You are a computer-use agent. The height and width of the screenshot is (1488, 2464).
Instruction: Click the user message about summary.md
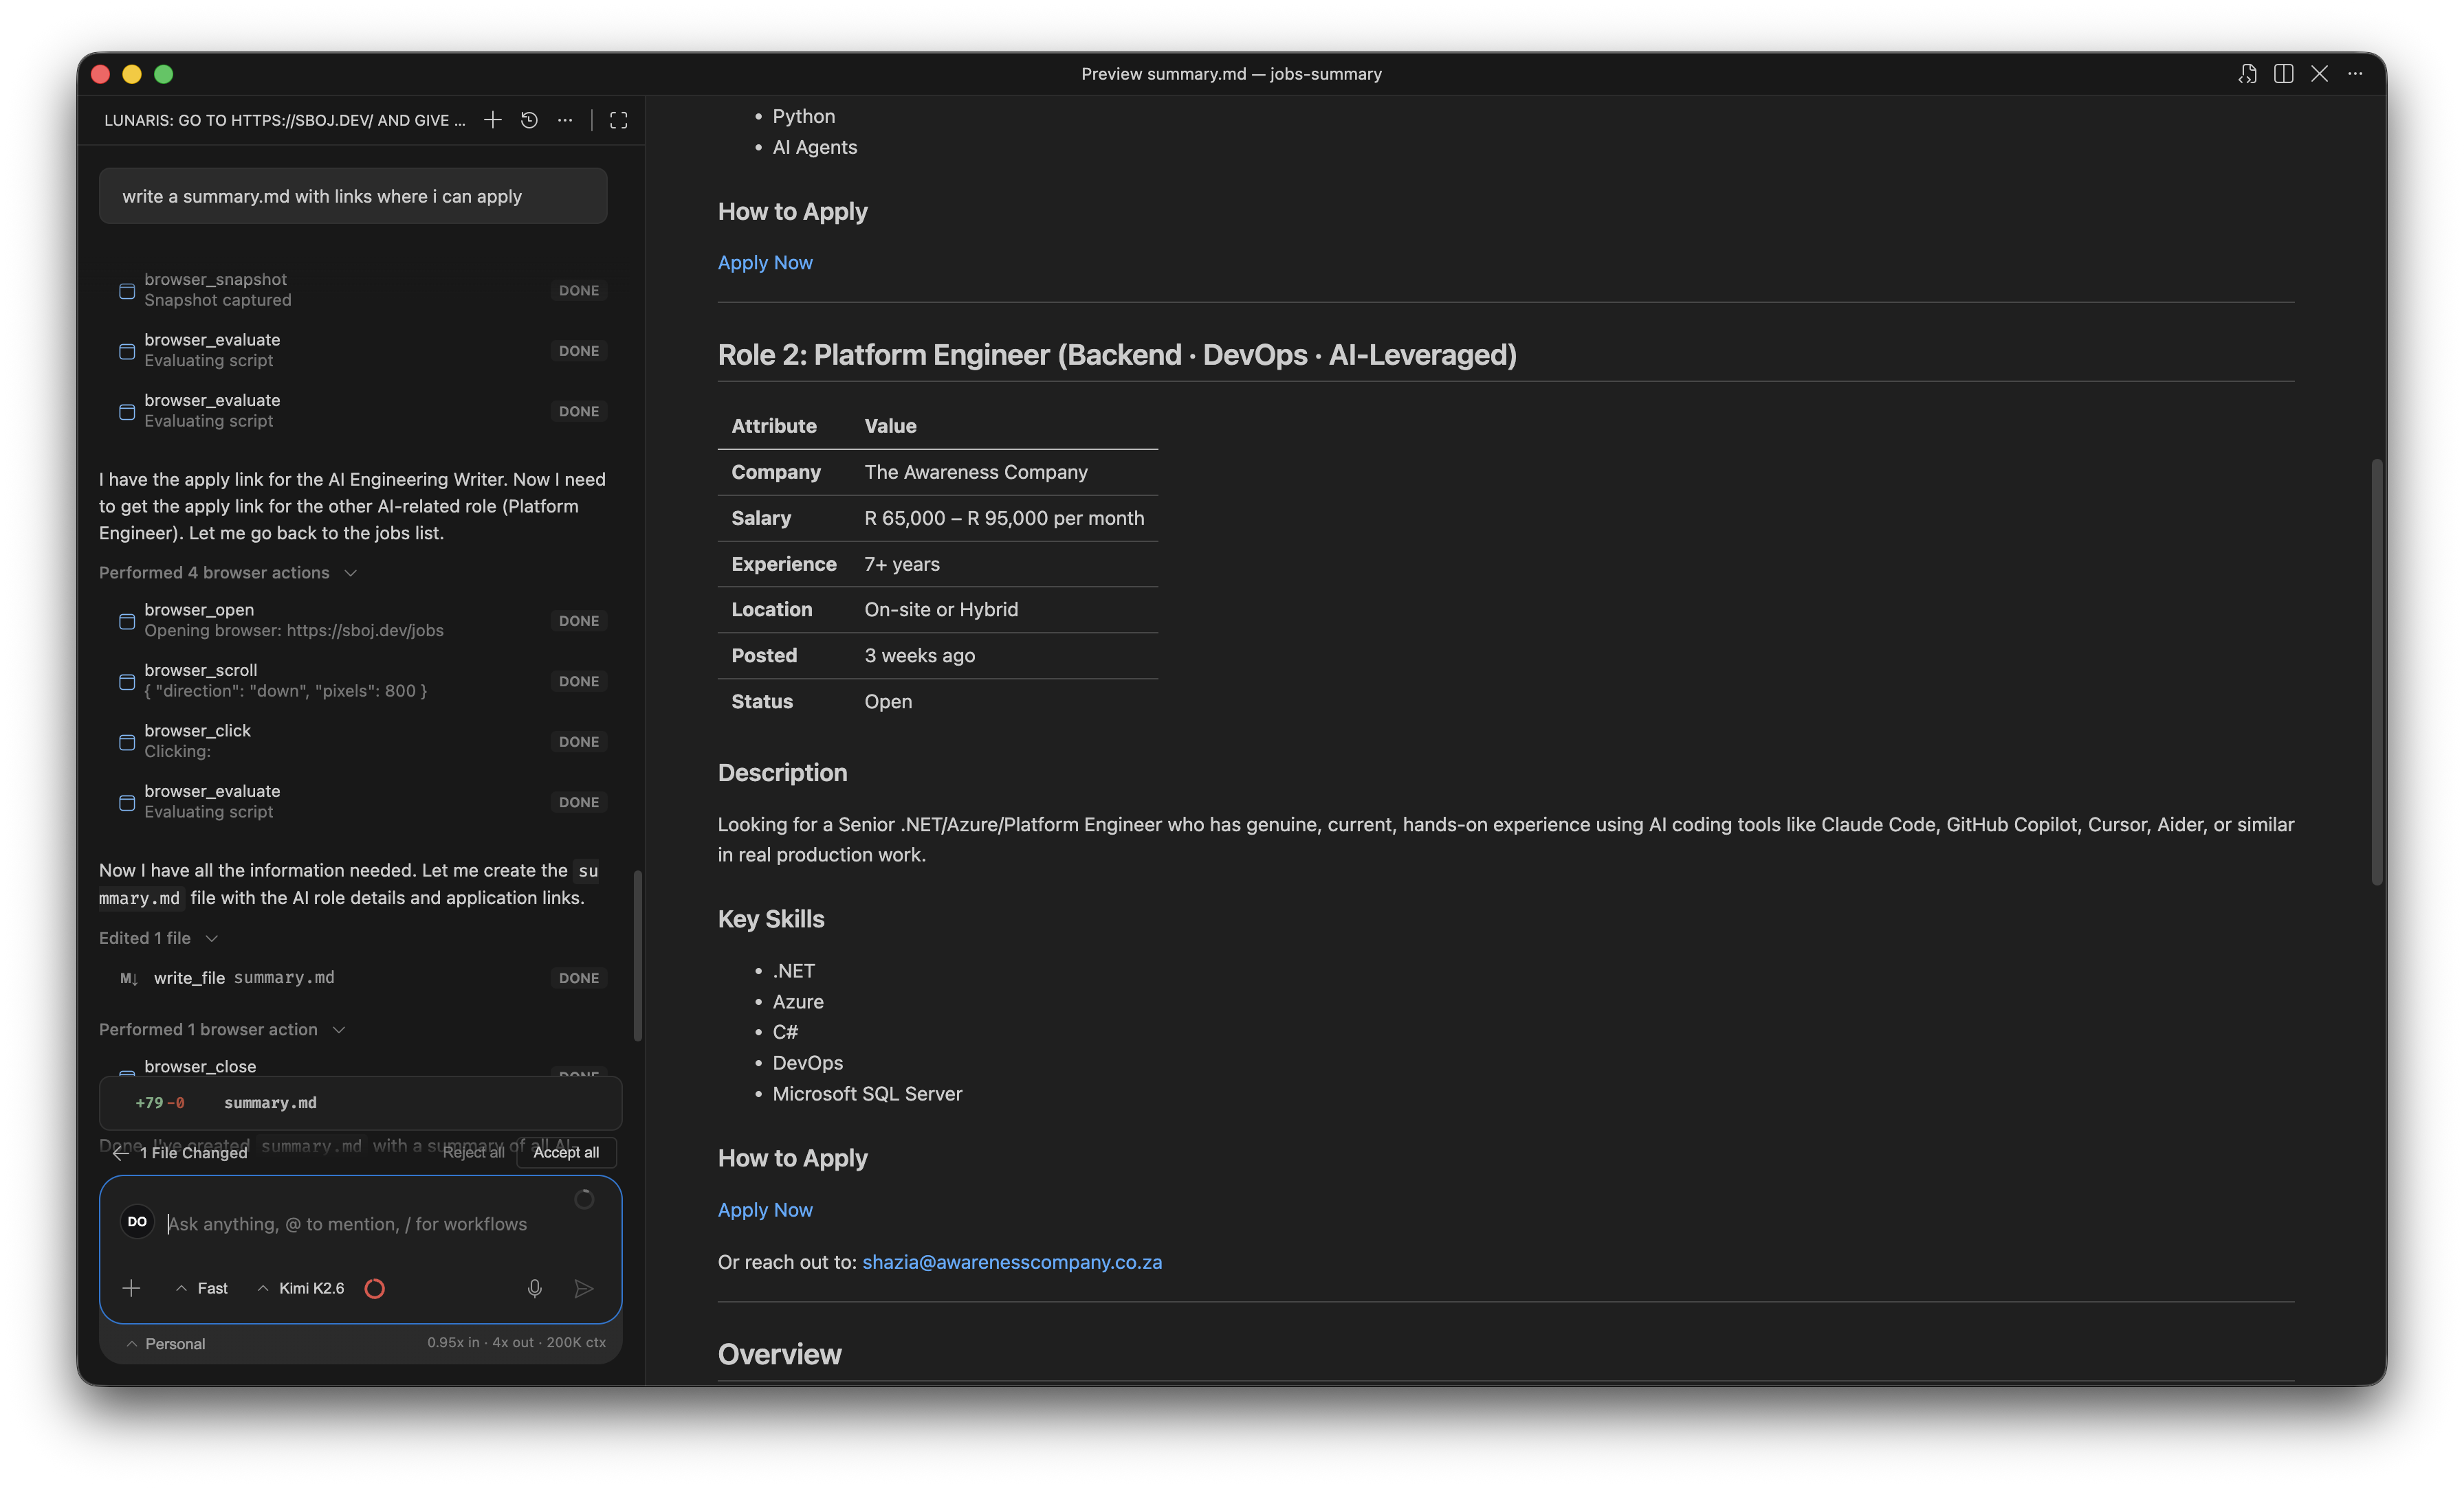click(353, 196)
